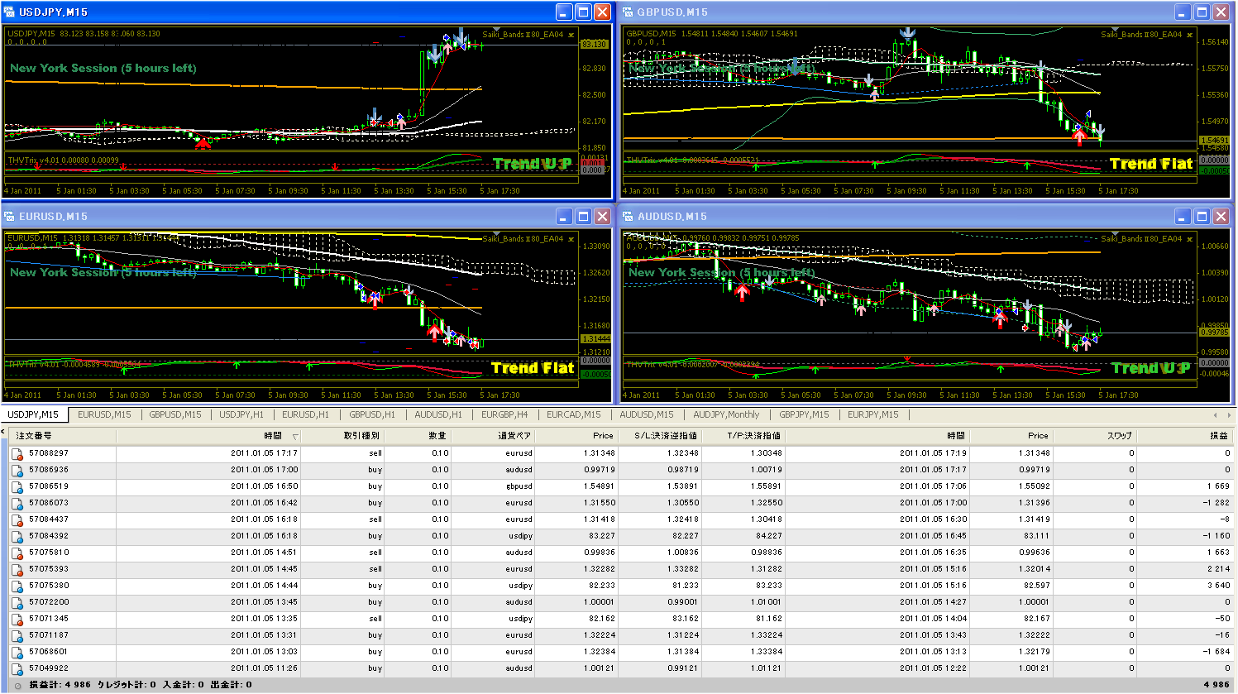The height and width of the screenshot is (694, 1238).
Task: Select the order icon for ticket 57086936
Action: [17, 470]
